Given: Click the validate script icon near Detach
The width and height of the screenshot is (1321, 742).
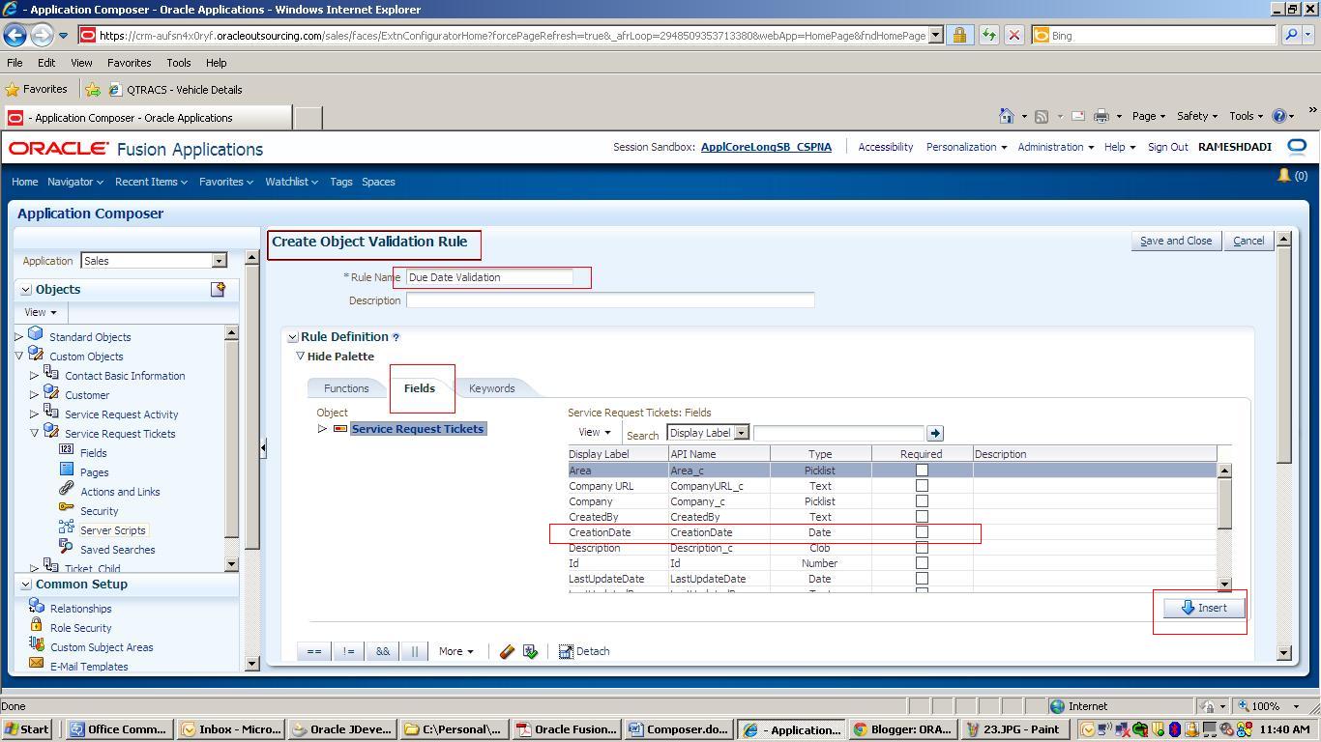Looking at the screenshot, I should 529,651.
